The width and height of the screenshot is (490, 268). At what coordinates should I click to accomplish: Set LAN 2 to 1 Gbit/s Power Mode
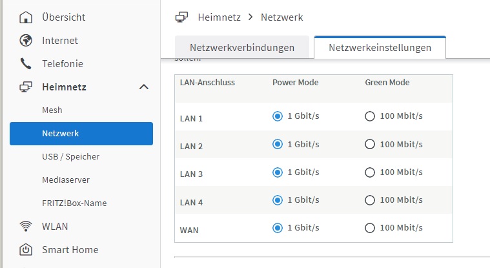pos(278,144)
